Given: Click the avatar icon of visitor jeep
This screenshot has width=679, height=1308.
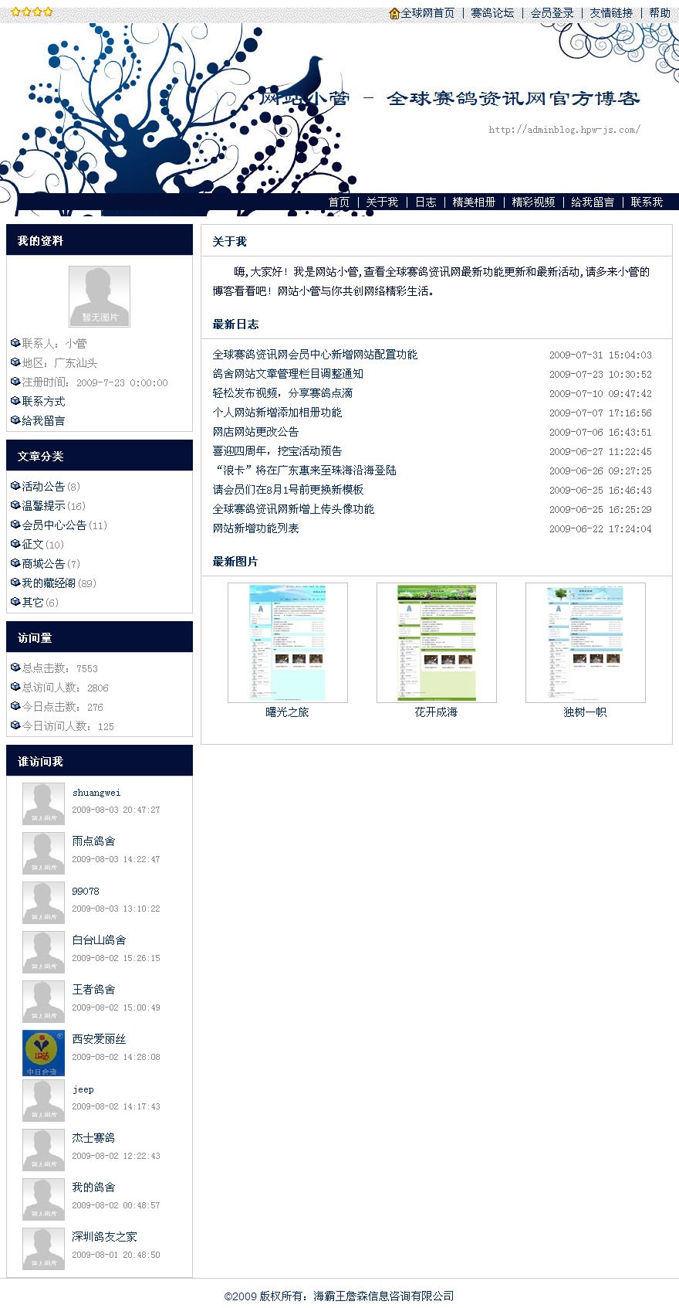Looking at the screenshot, I should (43, 1100).
